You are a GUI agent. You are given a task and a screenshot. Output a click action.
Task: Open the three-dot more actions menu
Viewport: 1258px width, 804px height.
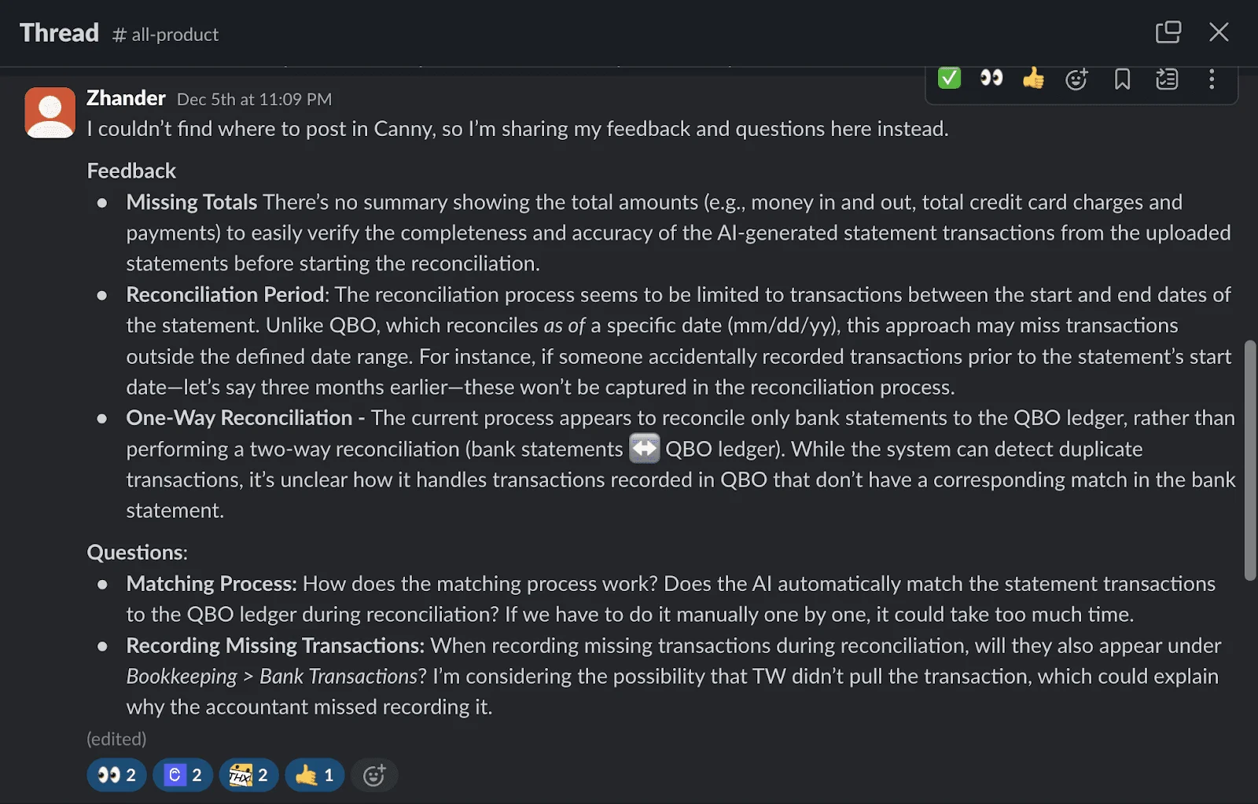tap(1212, 79)
